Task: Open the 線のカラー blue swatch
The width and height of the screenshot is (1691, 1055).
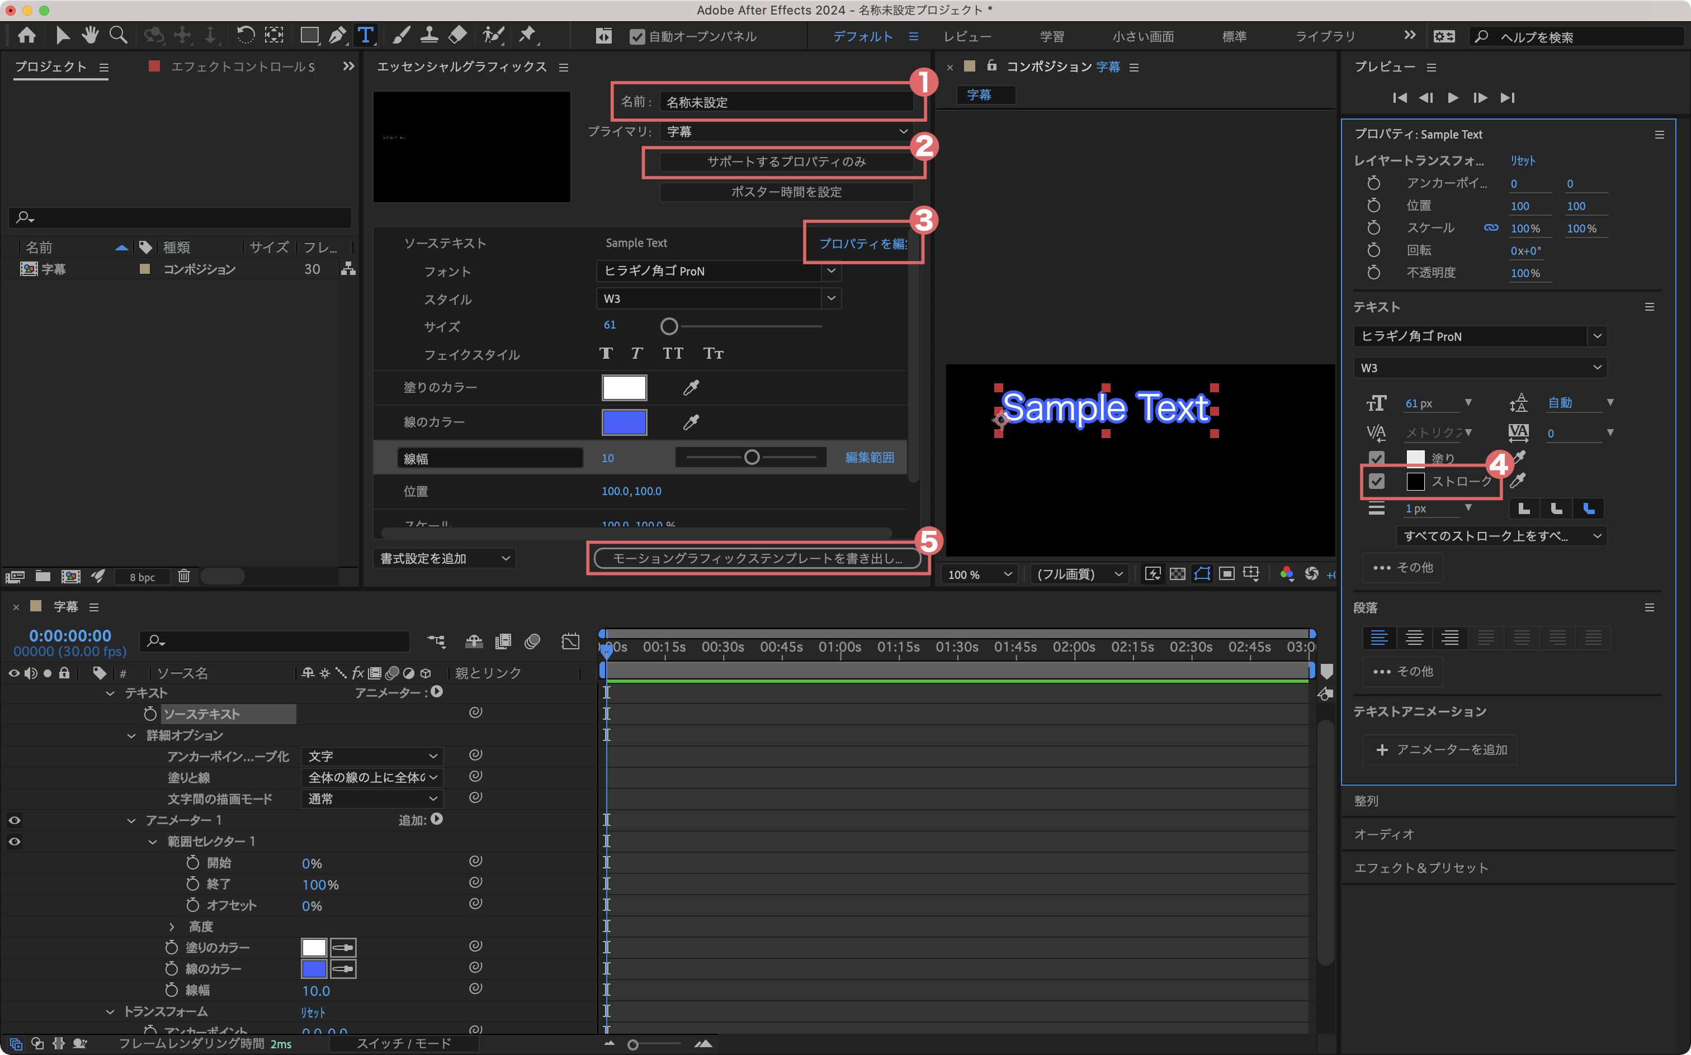Action: (x=624, y=422)
